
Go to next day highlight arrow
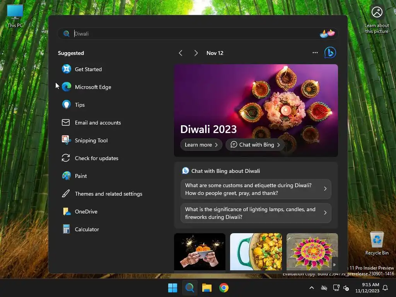(196, 53)
